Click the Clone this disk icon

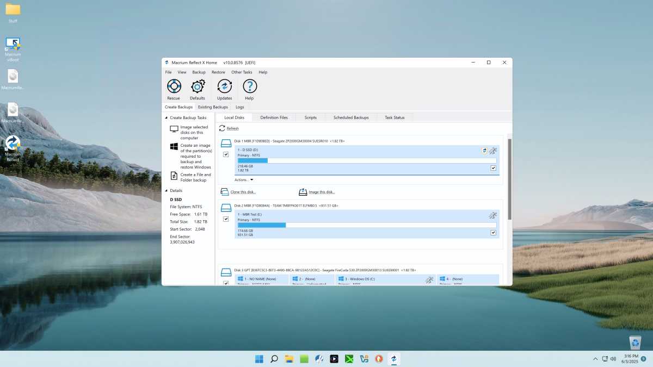[x=225, y=192]
